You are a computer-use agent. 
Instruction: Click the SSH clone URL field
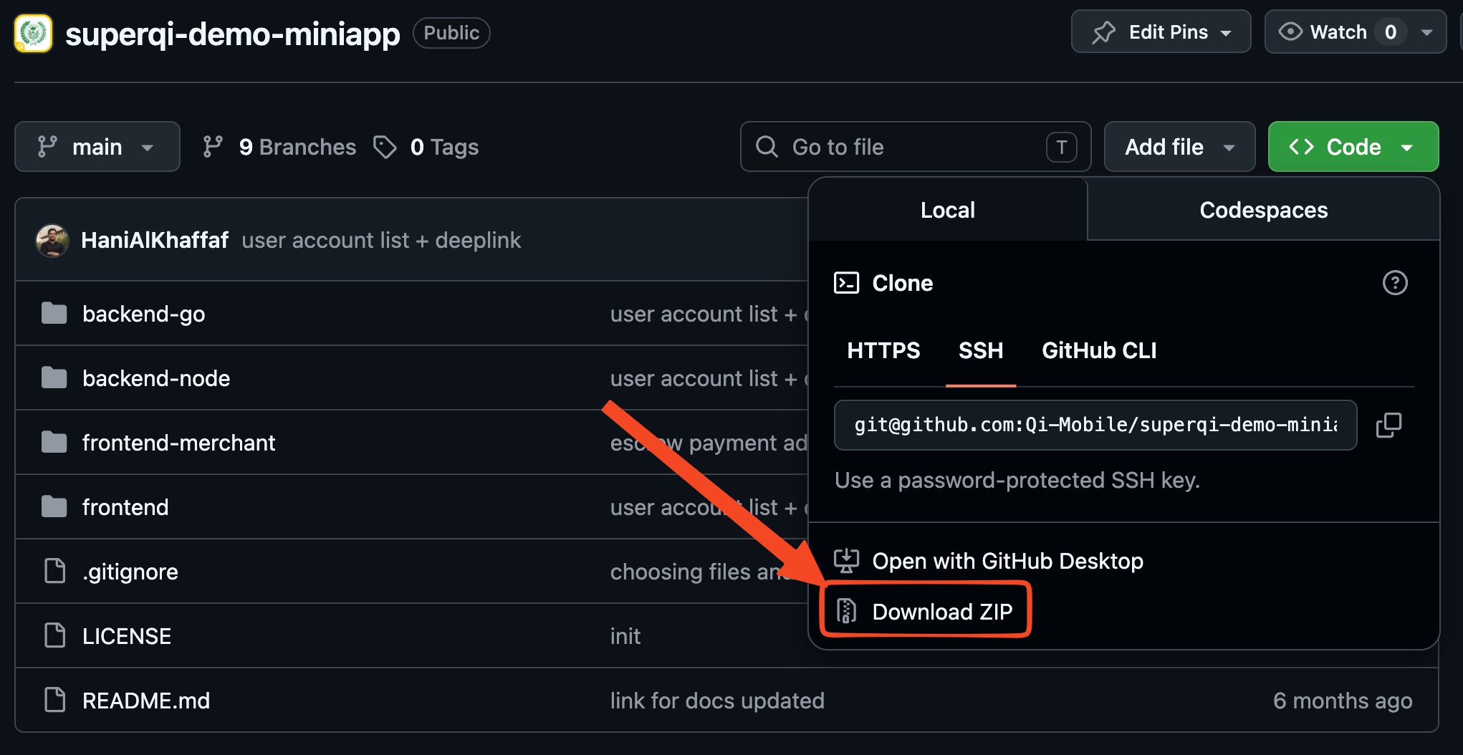(x=1095, y=425)
